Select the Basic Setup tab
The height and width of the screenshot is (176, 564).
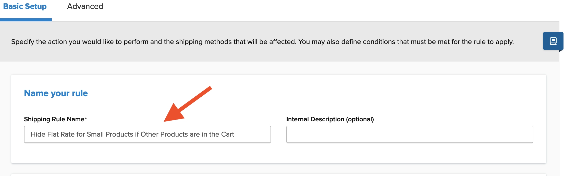click(25, 6)
